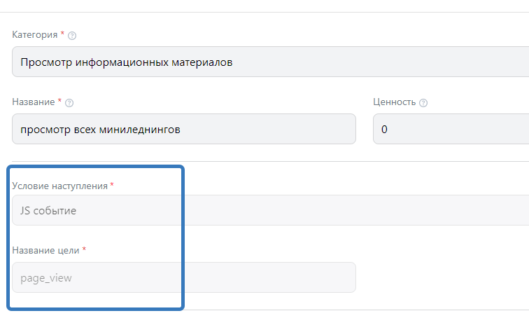Screen dimensions: 529x325
Task: Click the divider line above Категория label
Action: point(264,12)
